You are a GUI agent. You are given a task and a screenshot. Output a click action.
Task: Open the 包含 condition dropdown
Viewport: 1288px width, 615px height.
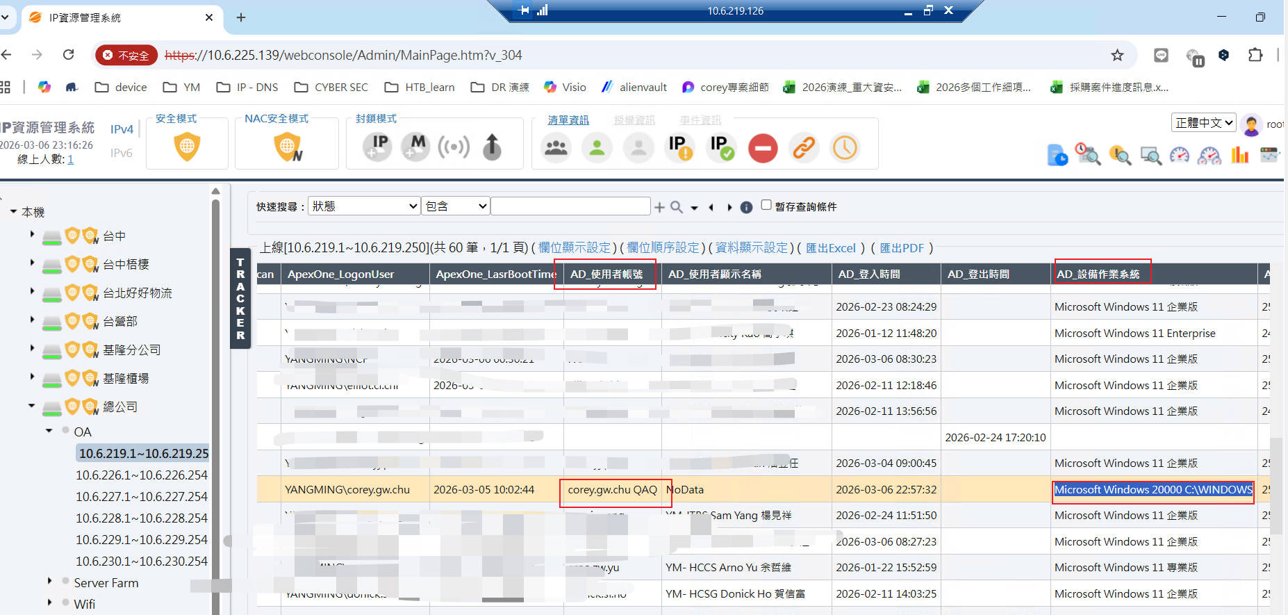point(456,206)
